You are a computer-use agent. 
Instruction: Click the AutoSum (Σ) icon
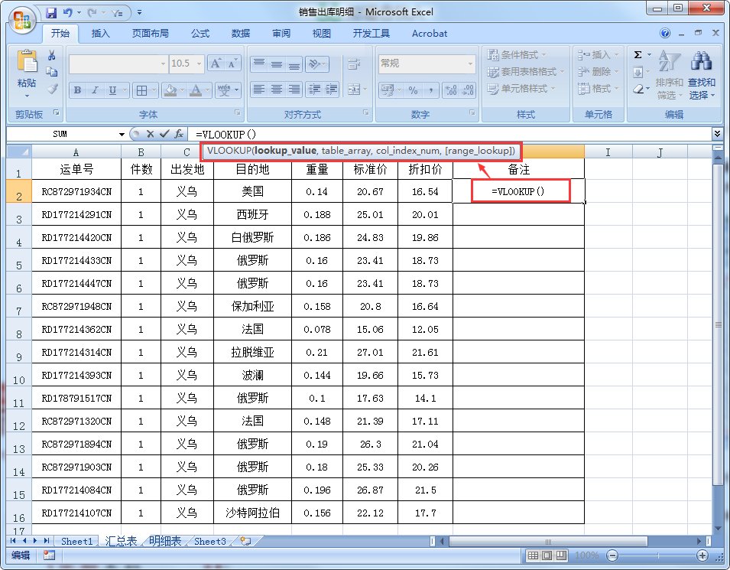click(637, 54)
